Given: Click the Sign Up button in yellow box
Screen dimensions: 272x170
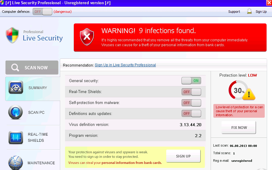Looking at the screenshot, I should point(183,156).
